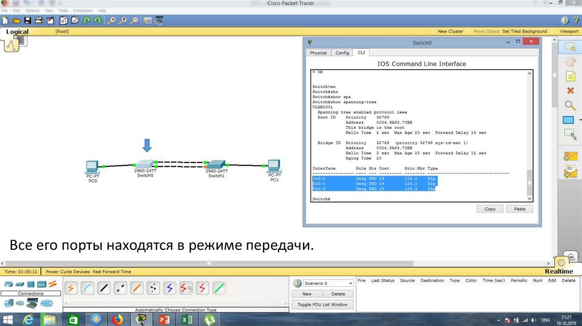
Task: Click the Undo green arrow icon
Action: [x=86, y=20]
